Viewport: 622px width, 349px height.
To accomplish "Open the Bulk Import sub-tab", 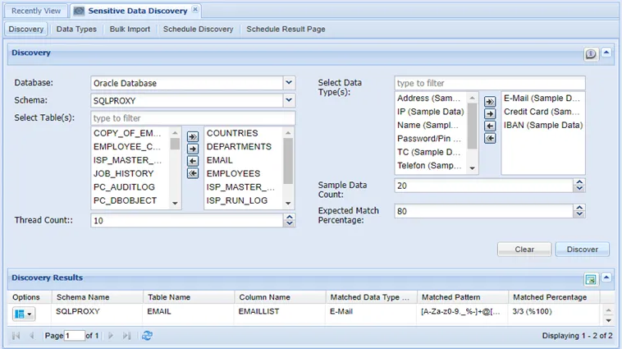I will (x=130, y=29).
